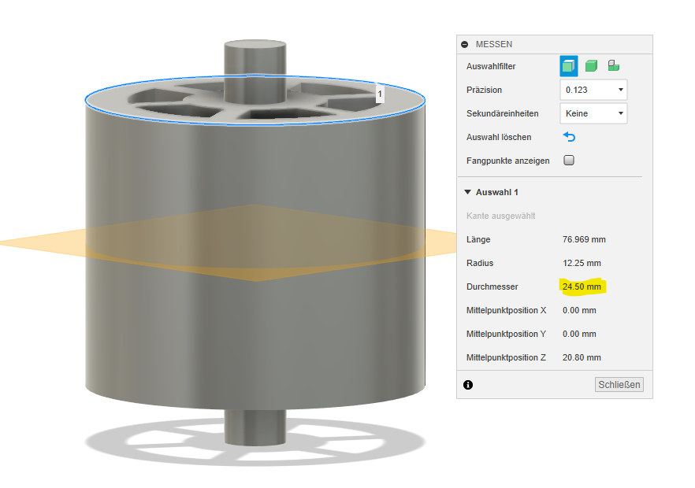Pick the component selection filter icon
The image size is (695, 488).
(x=613, y=66)
